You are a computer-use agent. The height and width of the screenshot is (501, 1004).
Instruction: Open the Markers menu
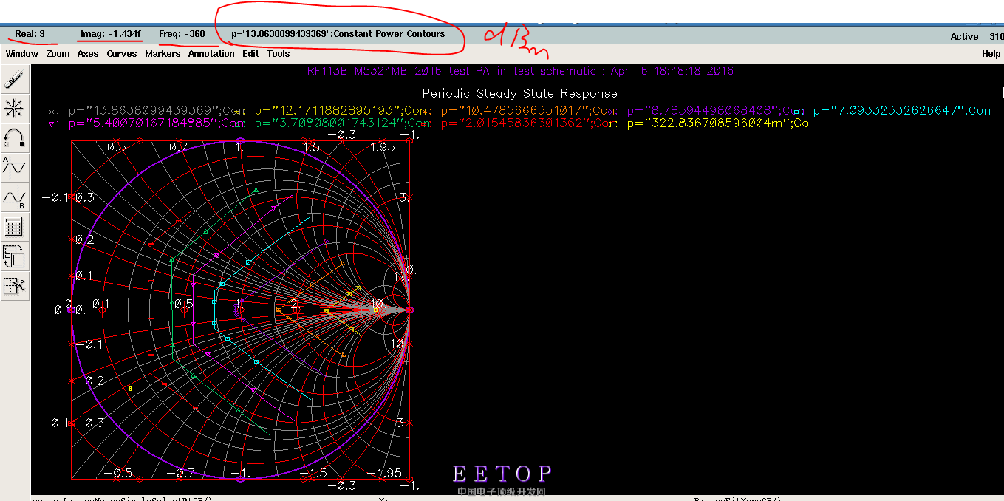(x=163, y=54)
